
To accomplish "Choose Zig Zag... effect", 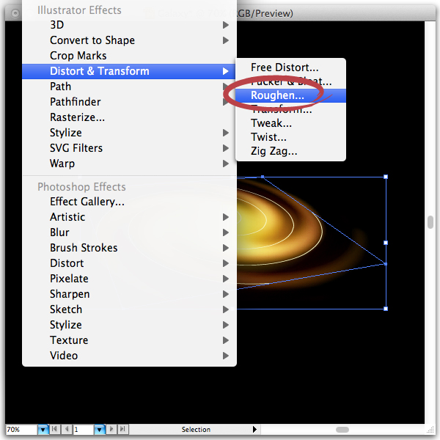I will point(290,151).
